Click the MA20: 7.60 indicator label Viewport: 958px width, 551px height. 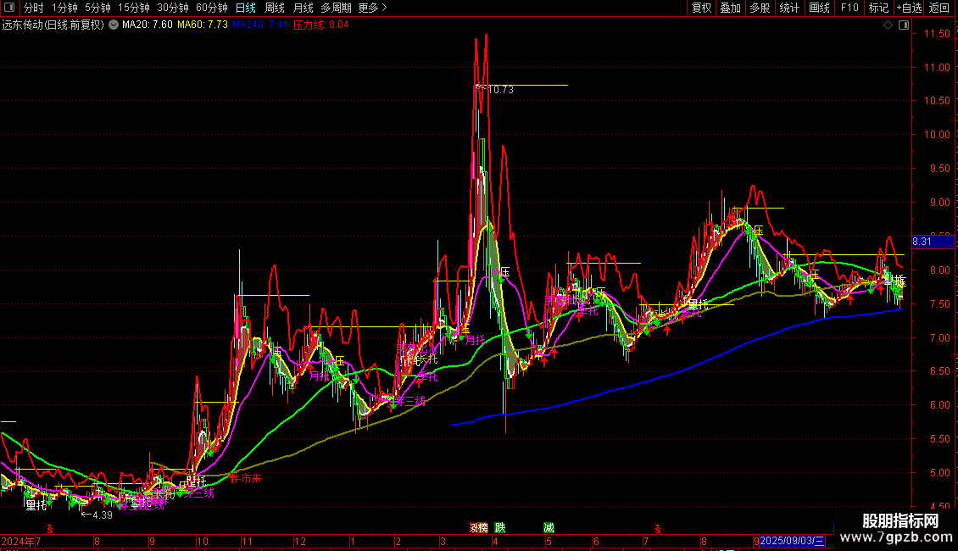coord(148,25)
